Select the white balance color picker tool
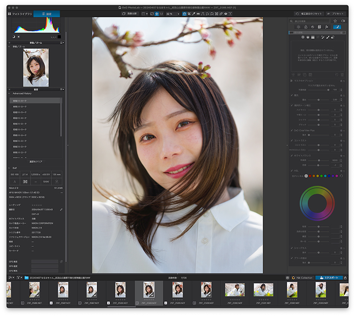This screenshot has height=316, width=355. [x=193, y=14]
